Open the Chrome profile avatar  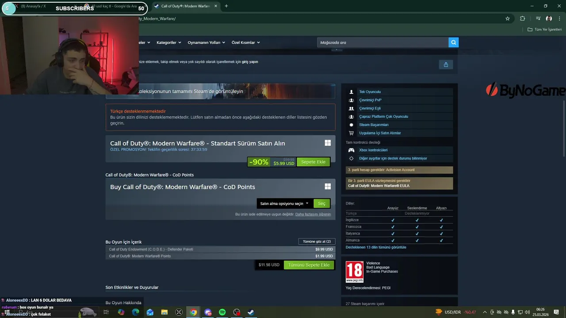click(x=549, y=19)
